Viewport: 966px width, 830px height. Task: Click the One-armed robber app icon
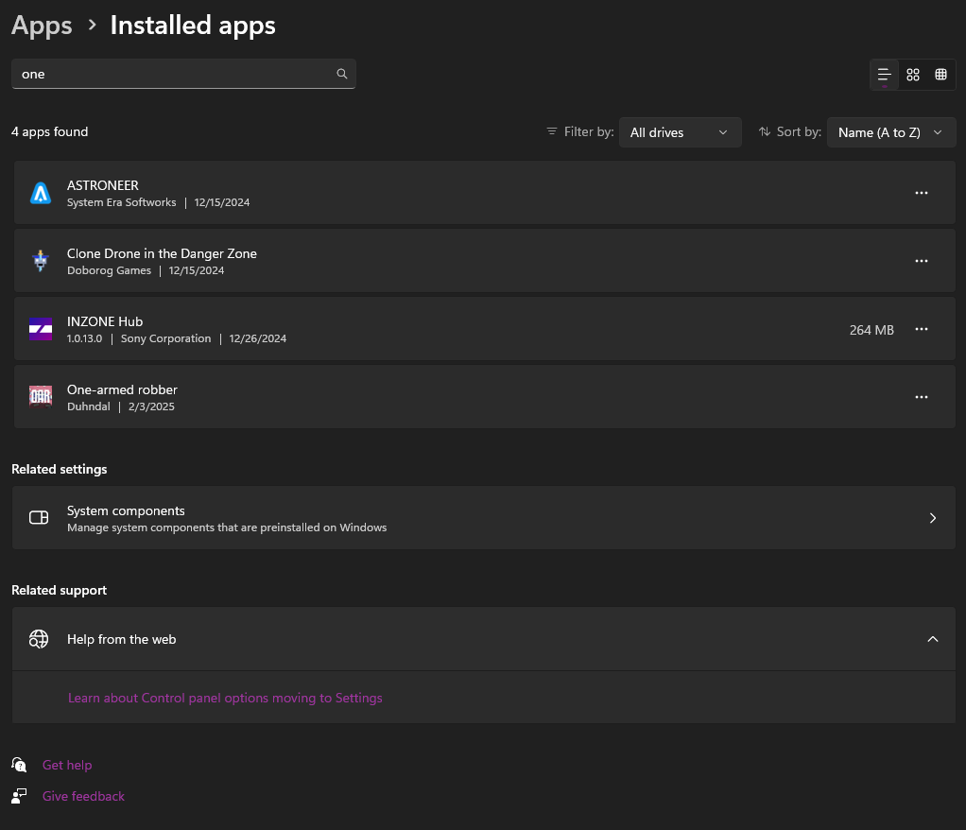point(40,397)
